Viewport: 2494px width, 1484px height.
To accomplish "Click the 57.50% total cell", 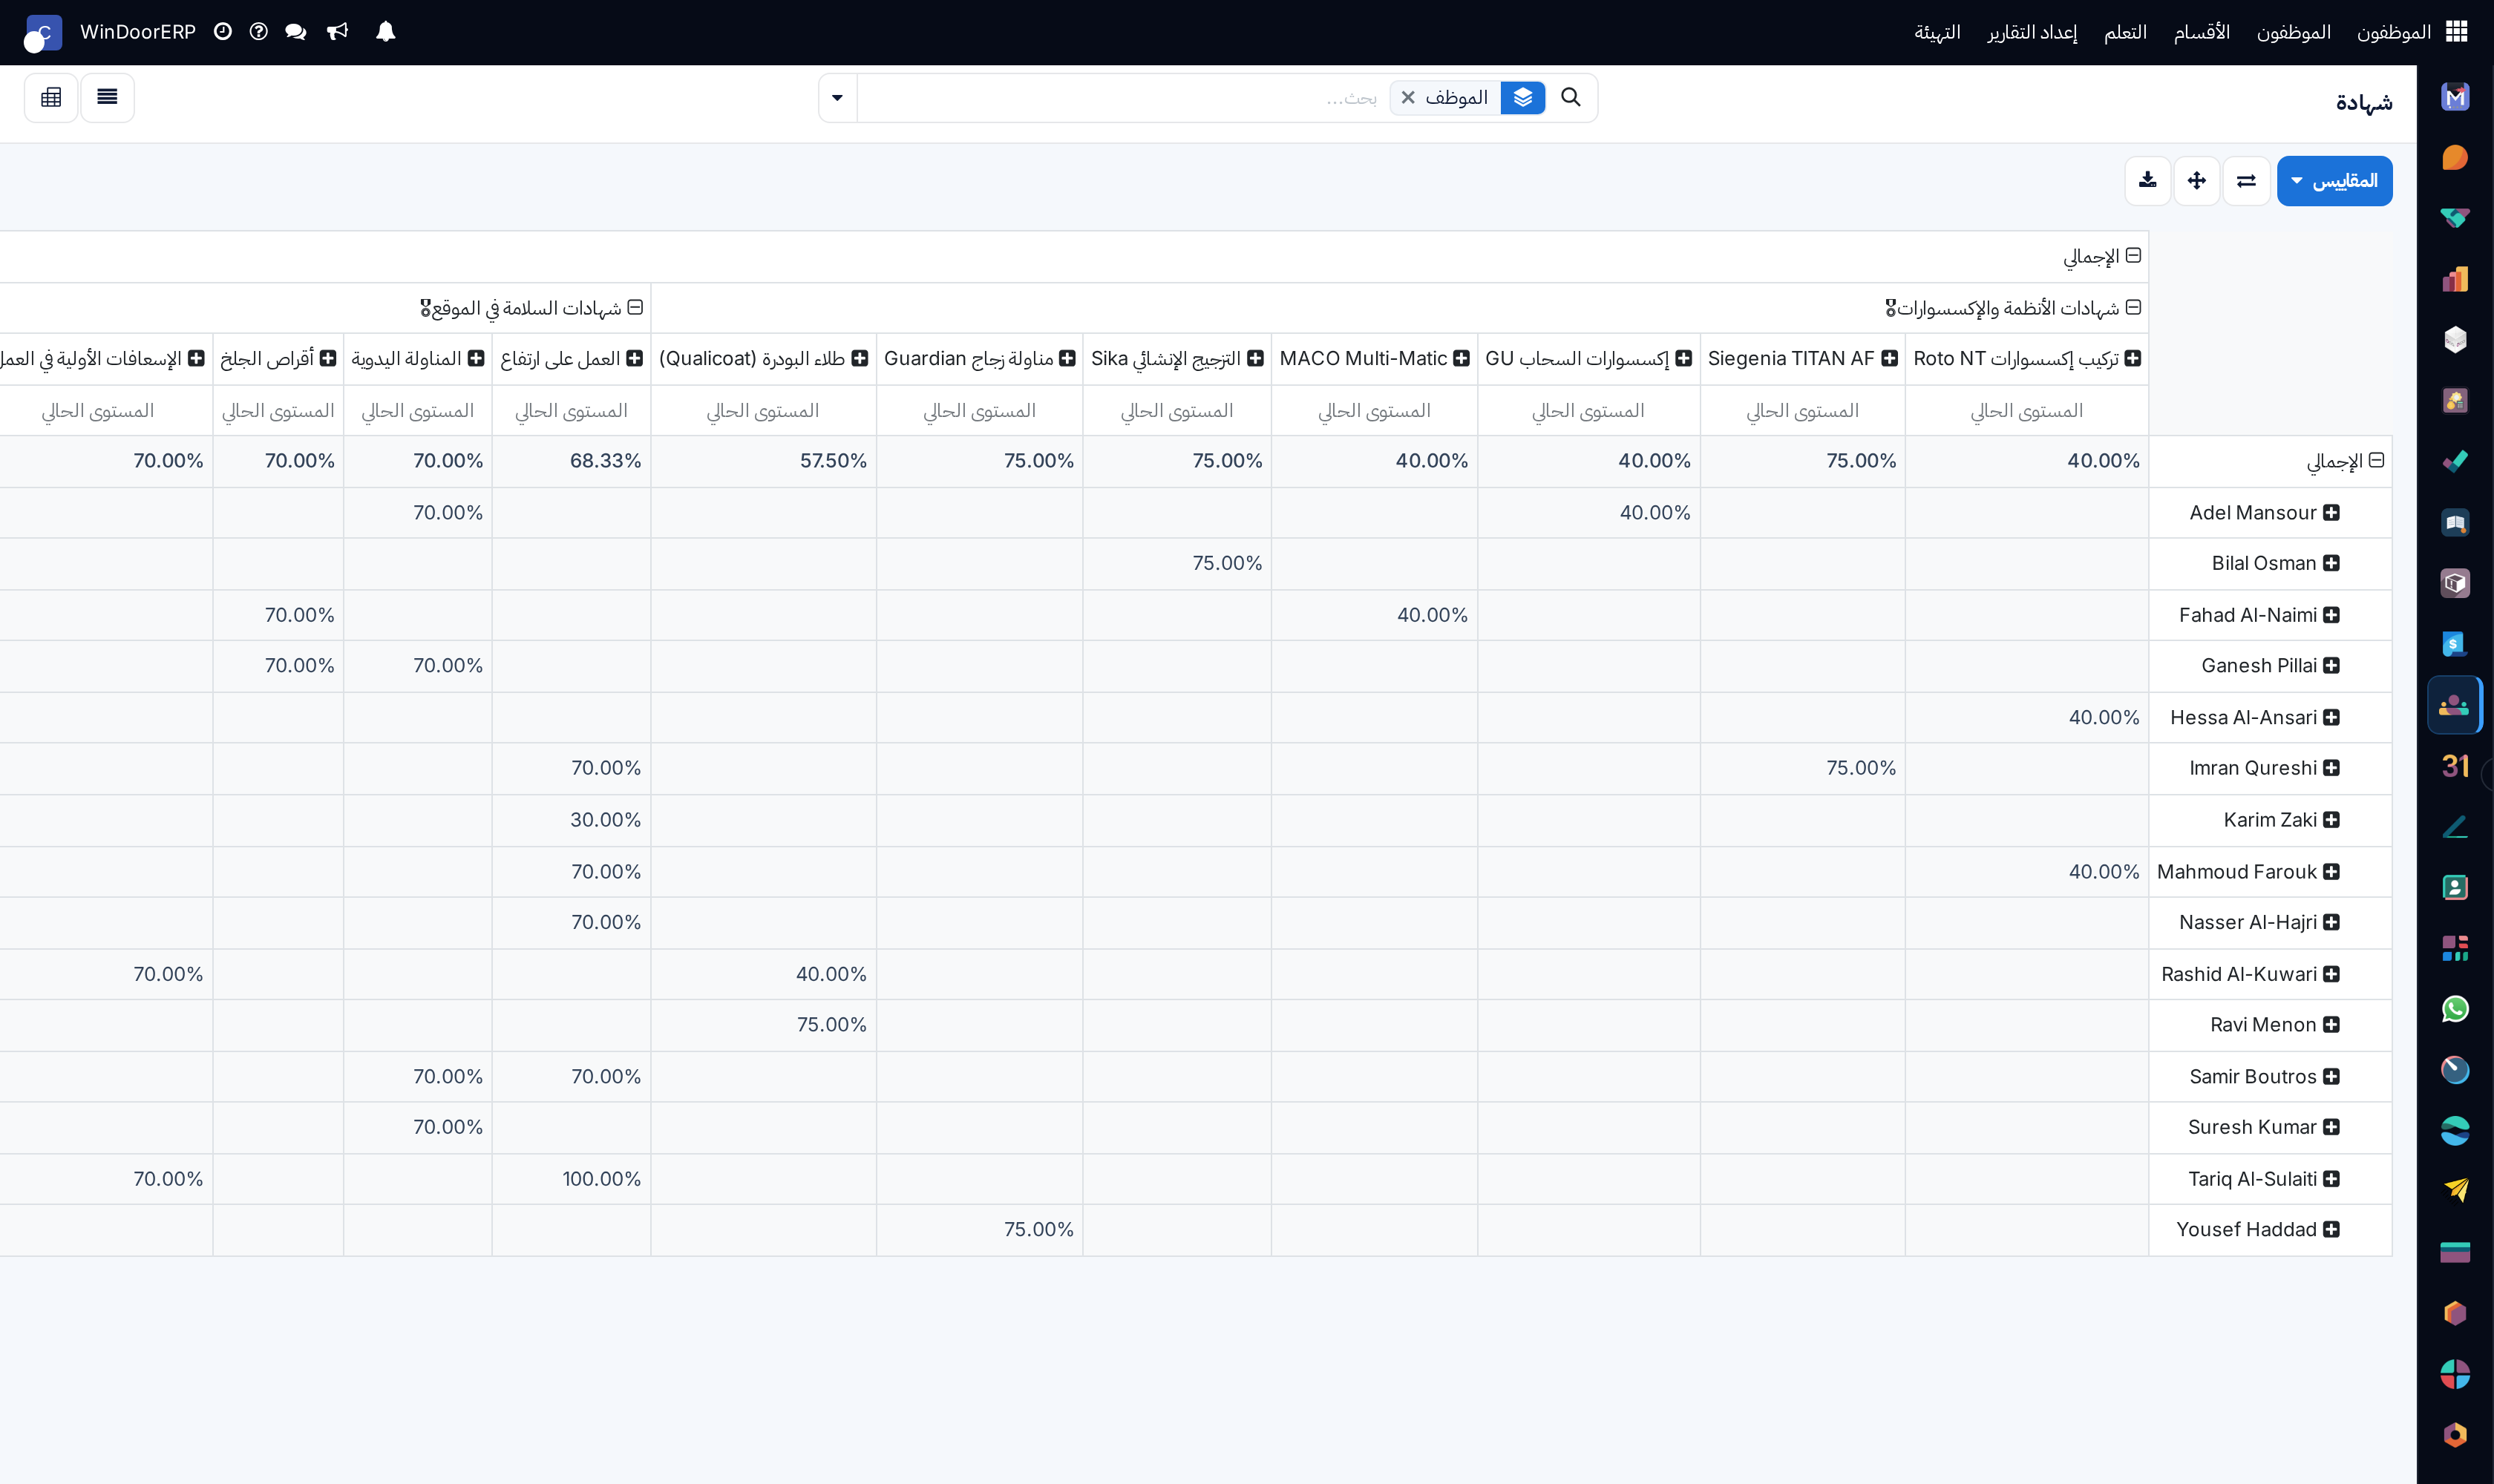I will 763,461.
